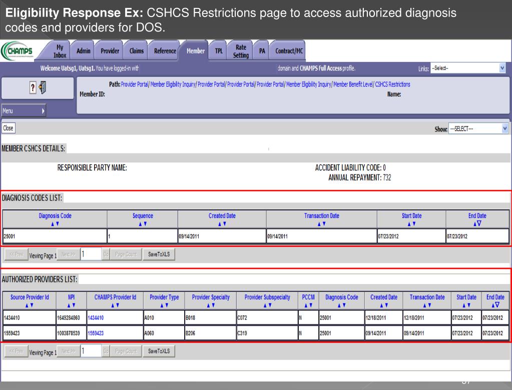
Task: Sort providers list Created Date descending
Action: [x=386, y=305]
